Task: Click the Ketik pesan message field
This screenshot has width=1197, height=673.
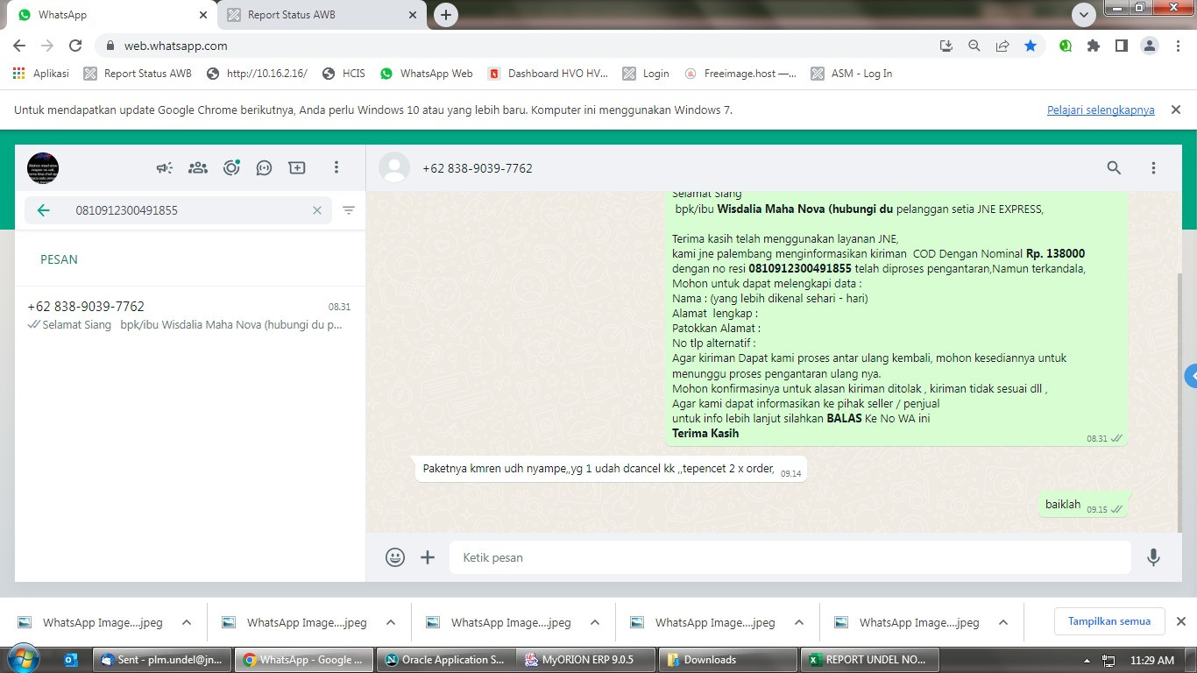Action: (x=790, y=557)
